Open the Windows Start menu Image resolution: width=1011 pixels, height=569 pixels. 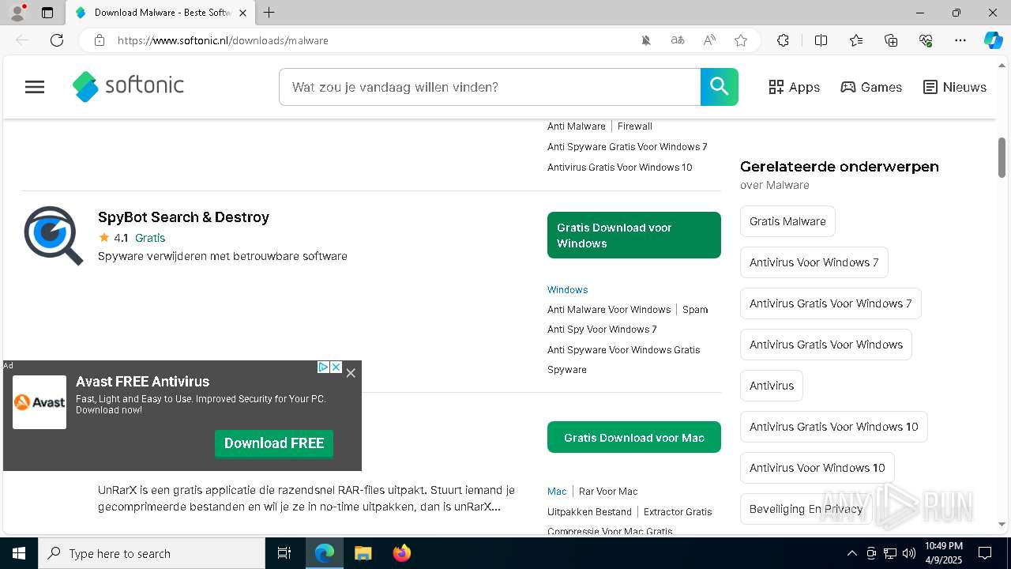[19, 553]
